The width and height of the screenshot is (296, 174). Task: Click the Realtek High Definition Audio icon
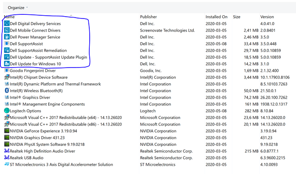pyautogui.click(x=6, y=151)
